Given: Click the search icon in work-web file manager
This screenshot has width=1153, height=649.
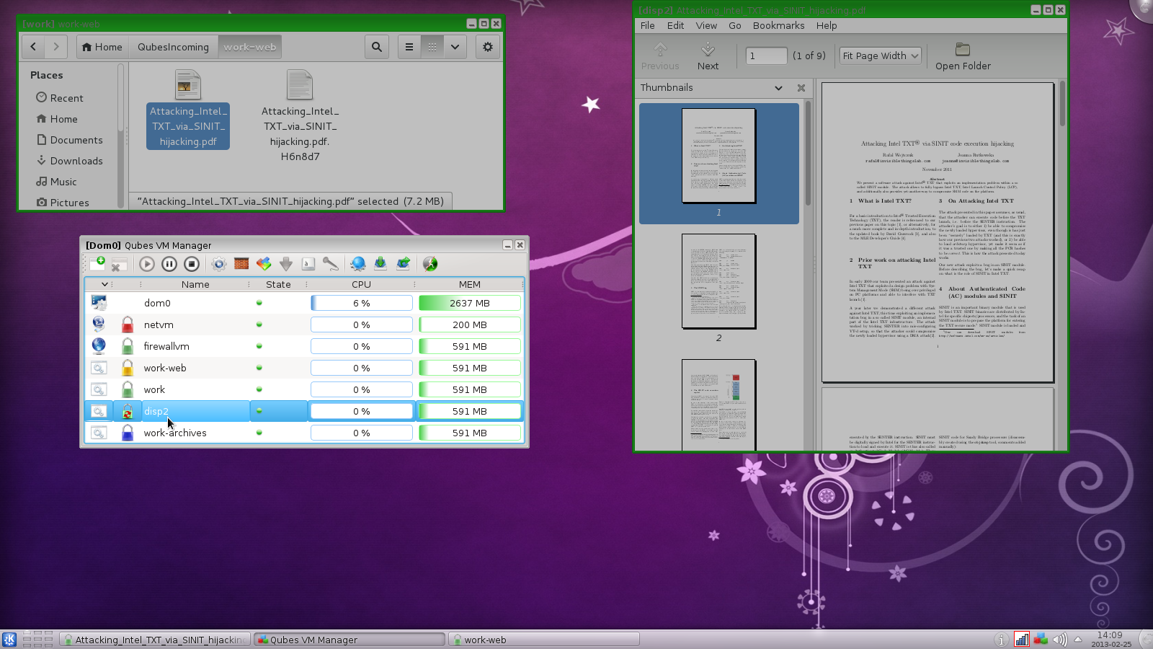Looking at the screenshot, I should [x=377, y=47].
